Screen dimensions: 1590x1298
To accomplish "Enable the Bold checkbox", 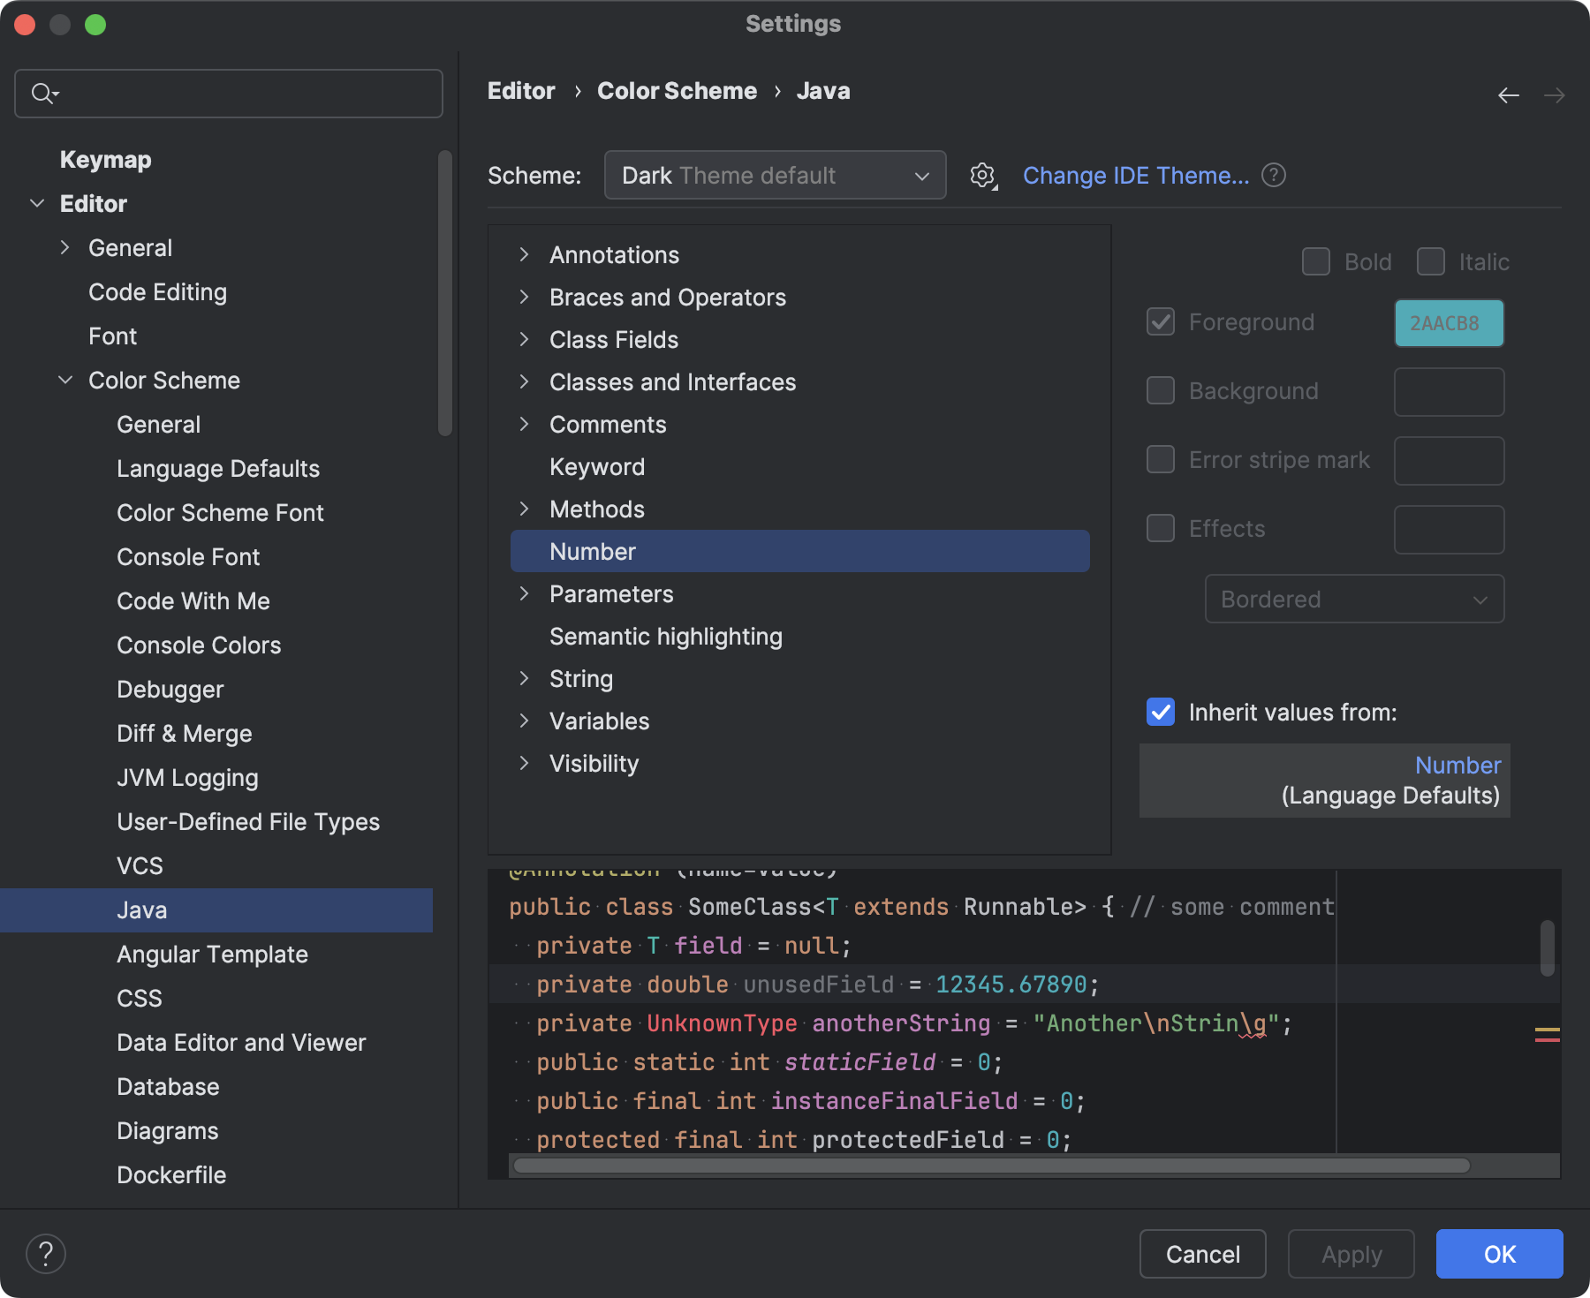I will pos(1315,261).
